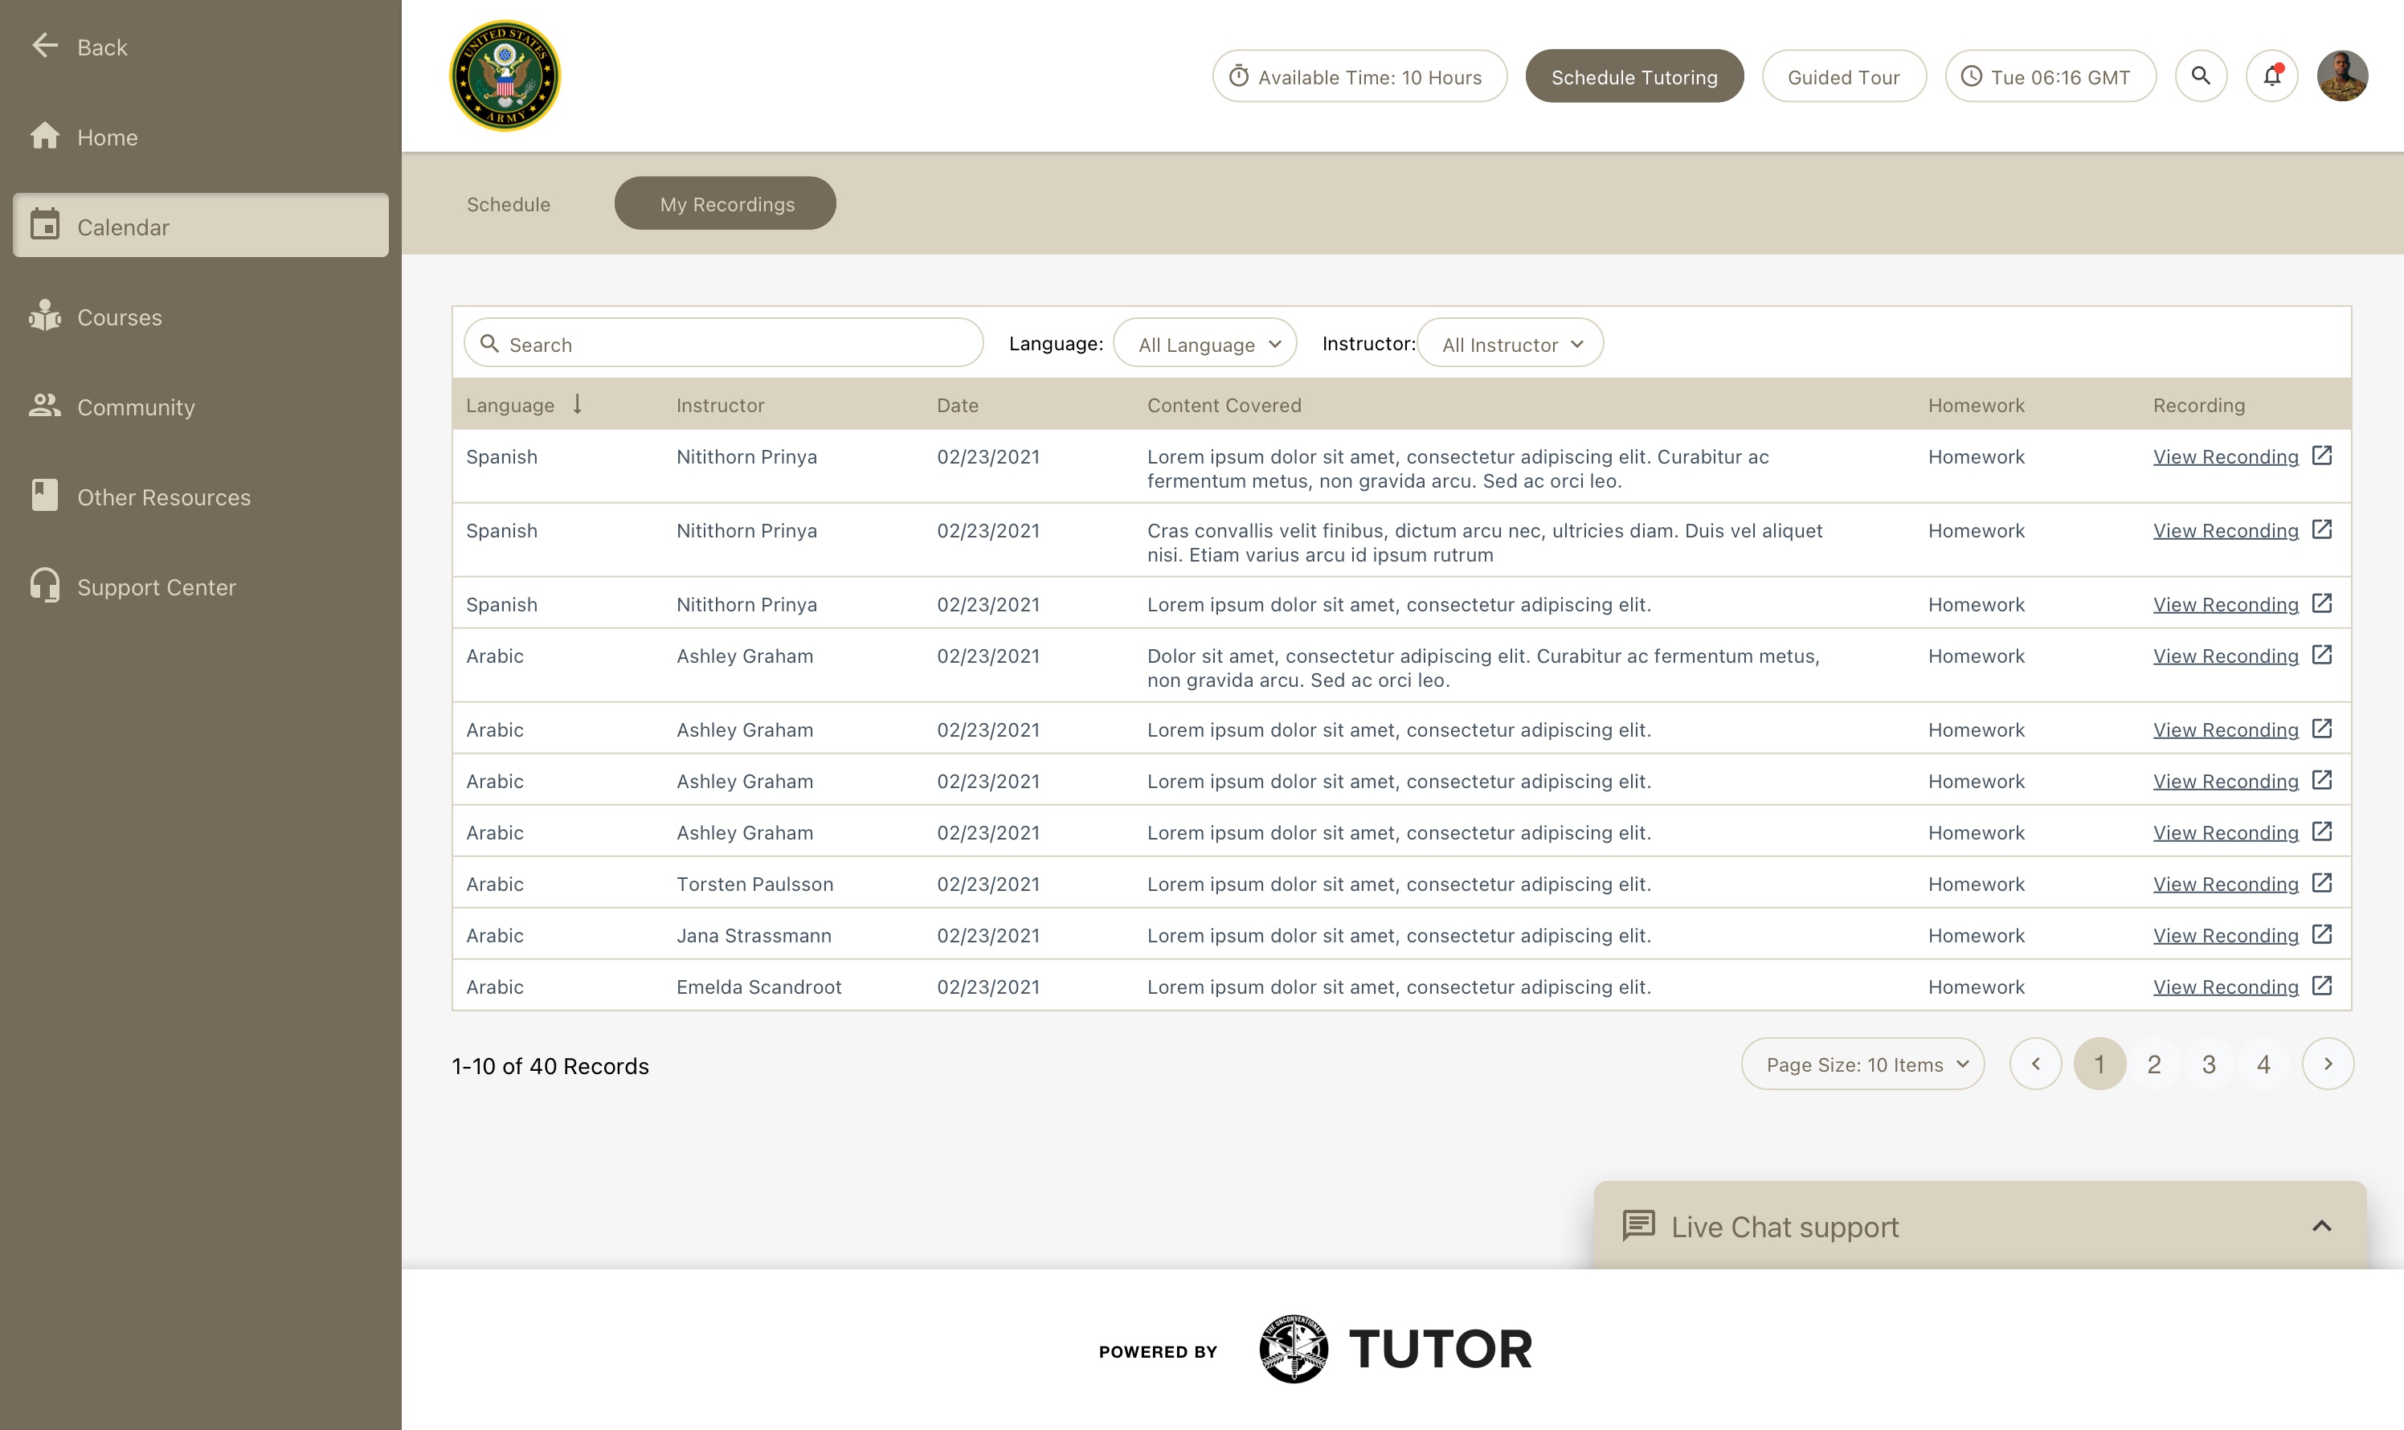2404x1430 pixels.
Task: Expand Live Chat support chevron
Action: (x=2321, y=1226)
